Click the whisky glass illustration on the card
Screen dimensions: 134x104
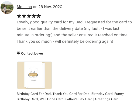pos(33,73)
